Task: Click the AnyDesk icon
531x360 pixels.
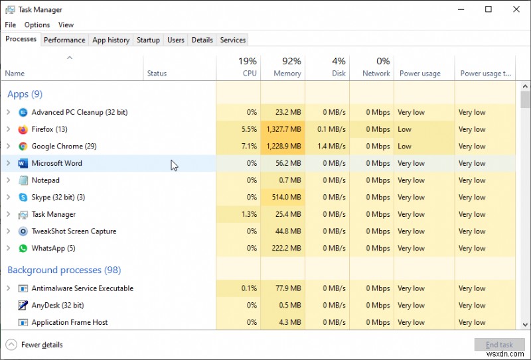Action: click(23, 305)
